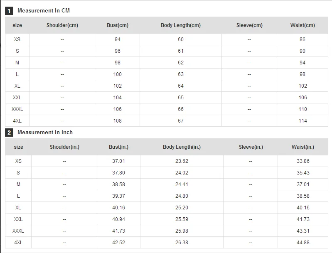
Task: Click the Shoulder(cm) column header
Action: pos(62,25)
